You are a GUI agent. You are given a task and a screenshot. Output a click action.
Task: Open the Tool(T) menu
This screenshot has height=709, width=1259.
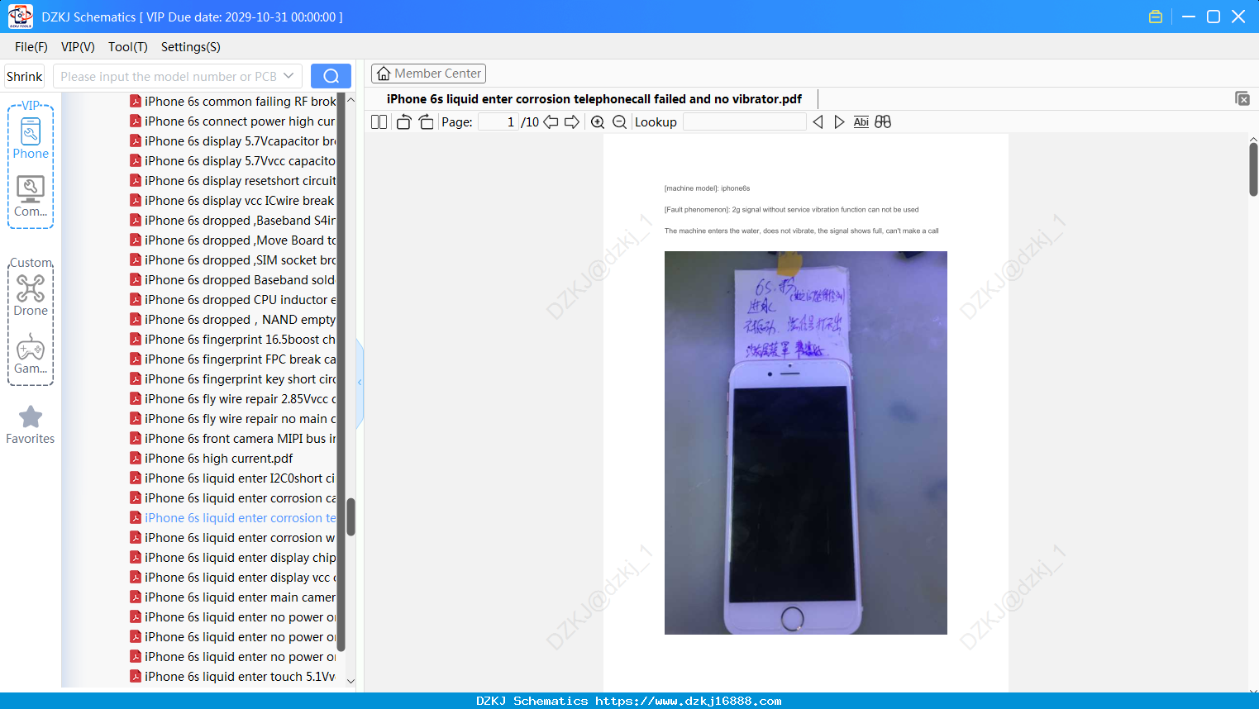128,47
